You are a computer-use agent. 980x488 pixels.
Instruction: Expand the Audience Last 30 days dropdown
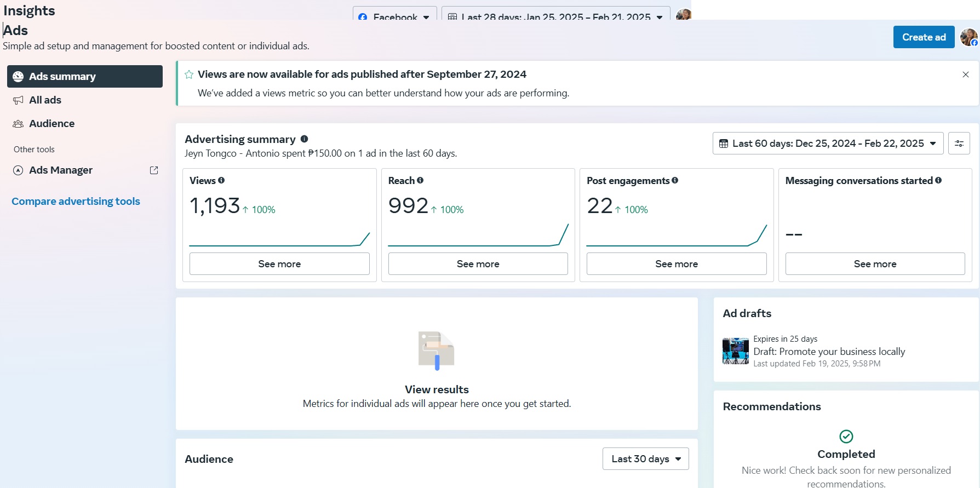(x=645, y=459)
